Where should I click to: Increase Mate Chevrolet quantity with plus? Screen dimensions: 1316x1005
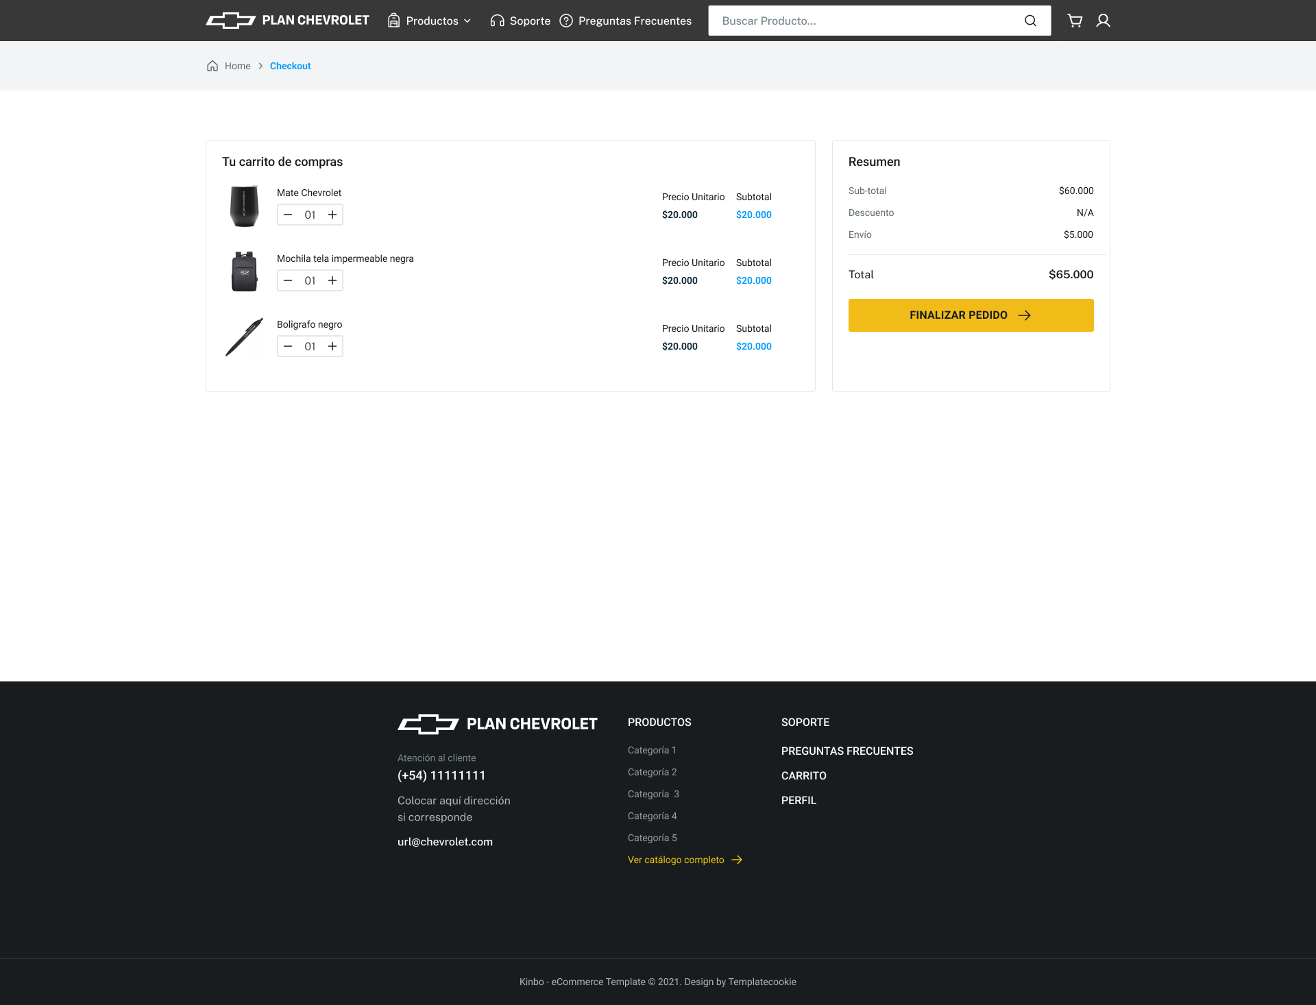point(332,215)
